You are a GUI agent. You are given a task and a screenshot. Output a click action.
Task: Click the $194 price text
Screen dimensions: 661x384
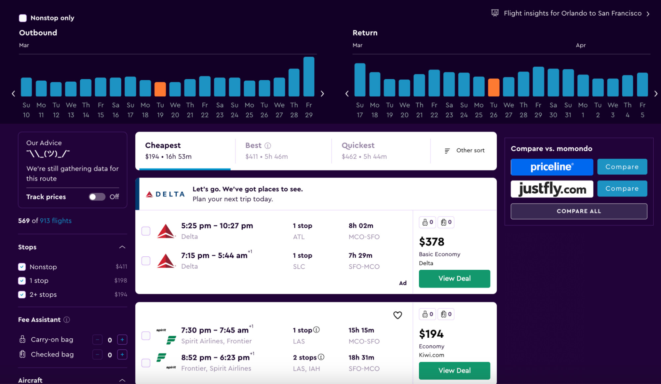pos(431,334)
